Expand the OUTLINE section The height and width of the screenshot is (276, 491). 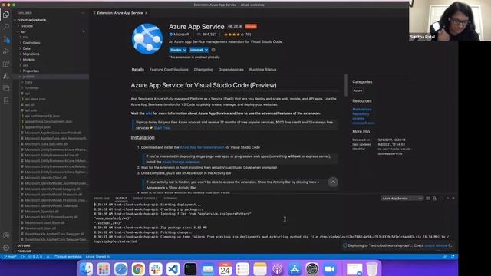tap(24, 245)
